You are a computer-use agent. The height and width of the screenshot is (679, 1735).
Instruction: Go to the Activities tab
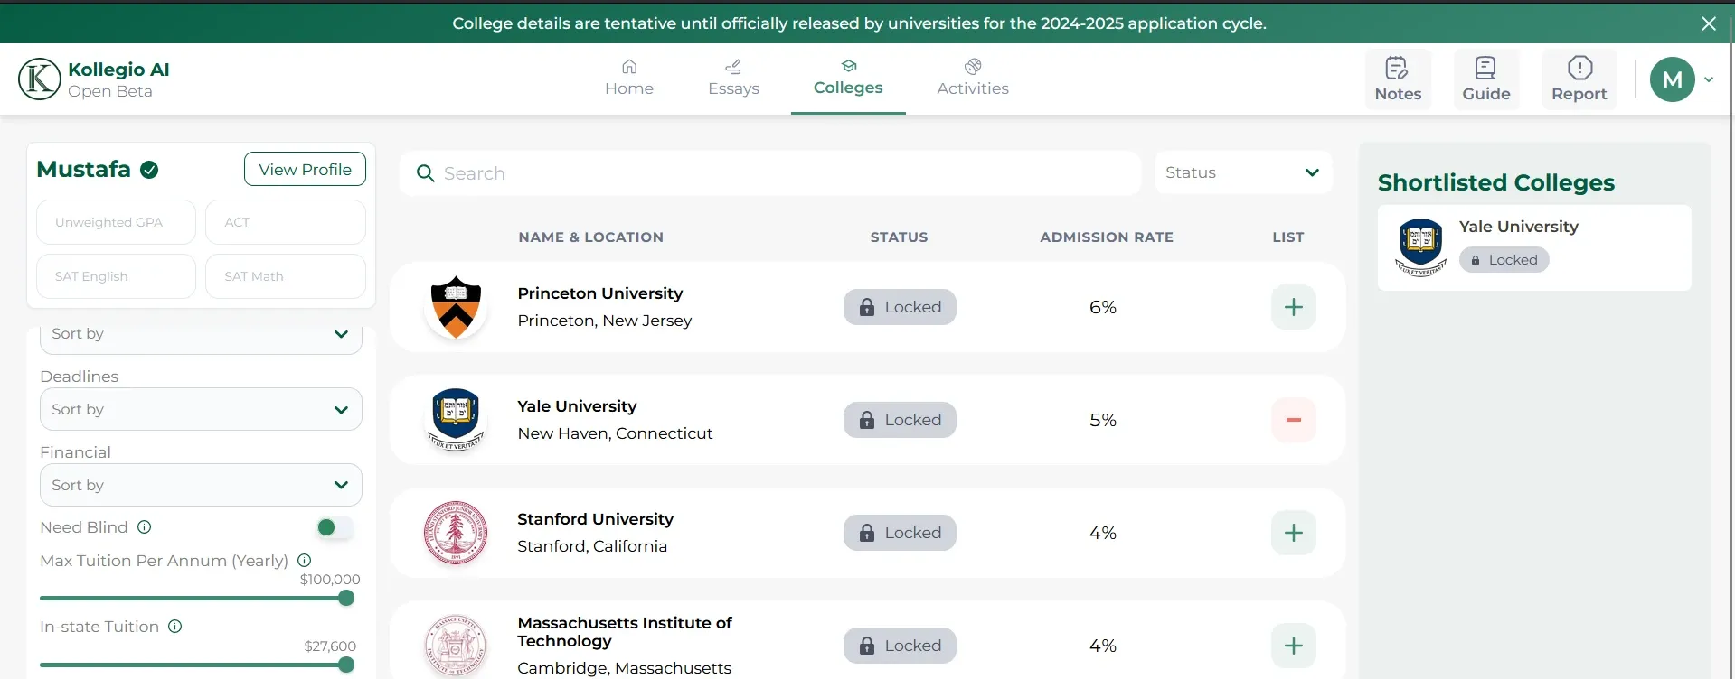coord(972,79)
